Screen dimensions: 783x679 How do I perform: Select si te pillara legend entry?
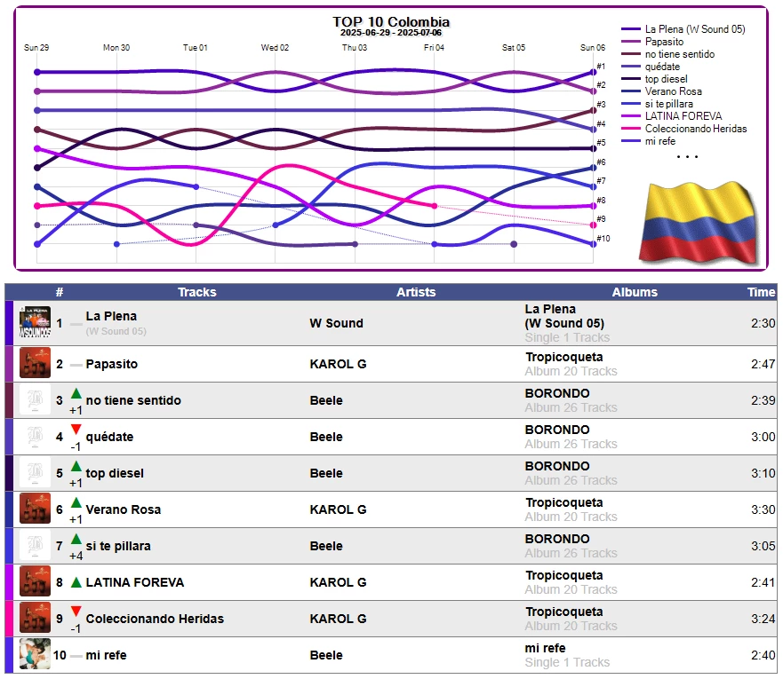point(668,104)
